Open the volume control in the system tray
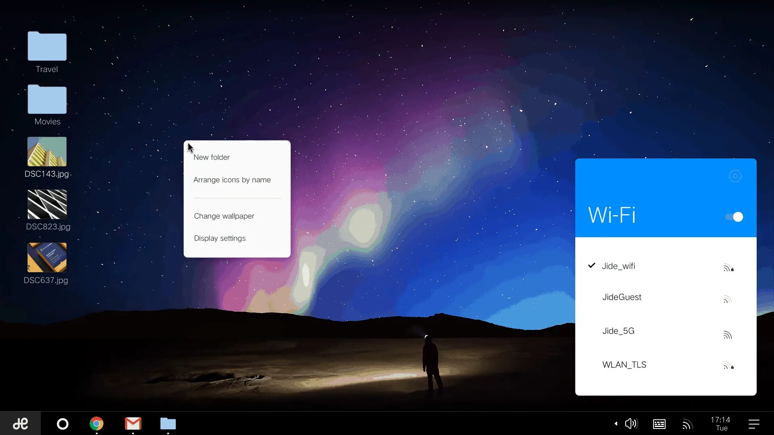 (631, 423)
